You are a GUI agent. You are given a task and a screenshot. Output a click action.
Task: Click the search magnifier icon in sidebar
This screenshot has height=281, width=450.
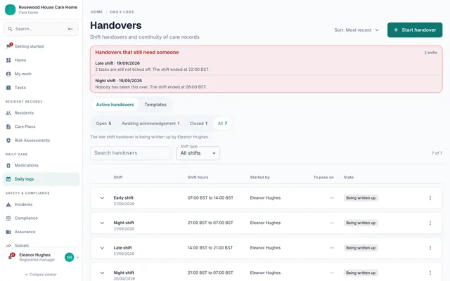pos(10,29)
